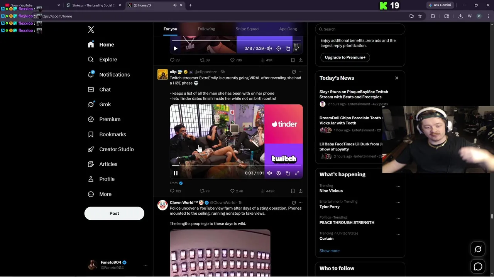Open the floating Grok button
Image resolution: width=494 pixels, height=277 pixels.
point(478,249)
